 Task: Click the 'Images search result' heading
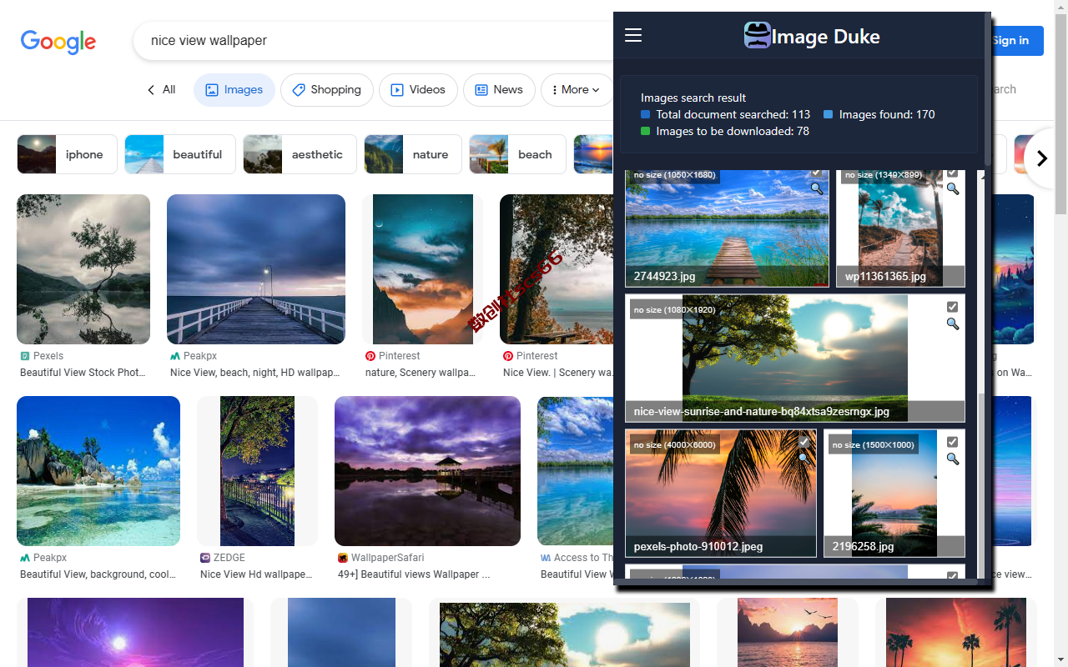pyautogui.click(x=693, y=98)
